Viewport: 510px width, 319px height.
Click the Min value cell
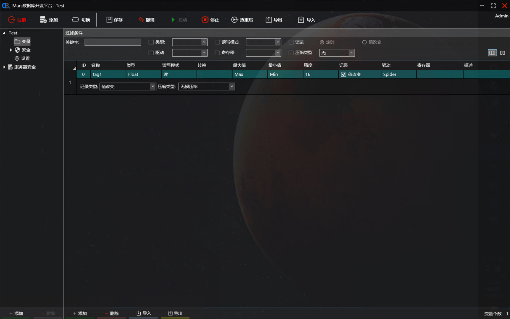pos(285,74)
